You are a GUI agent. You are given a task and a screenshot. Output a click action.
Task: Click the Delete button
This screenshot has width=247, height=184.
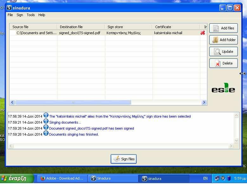[223, 63]
